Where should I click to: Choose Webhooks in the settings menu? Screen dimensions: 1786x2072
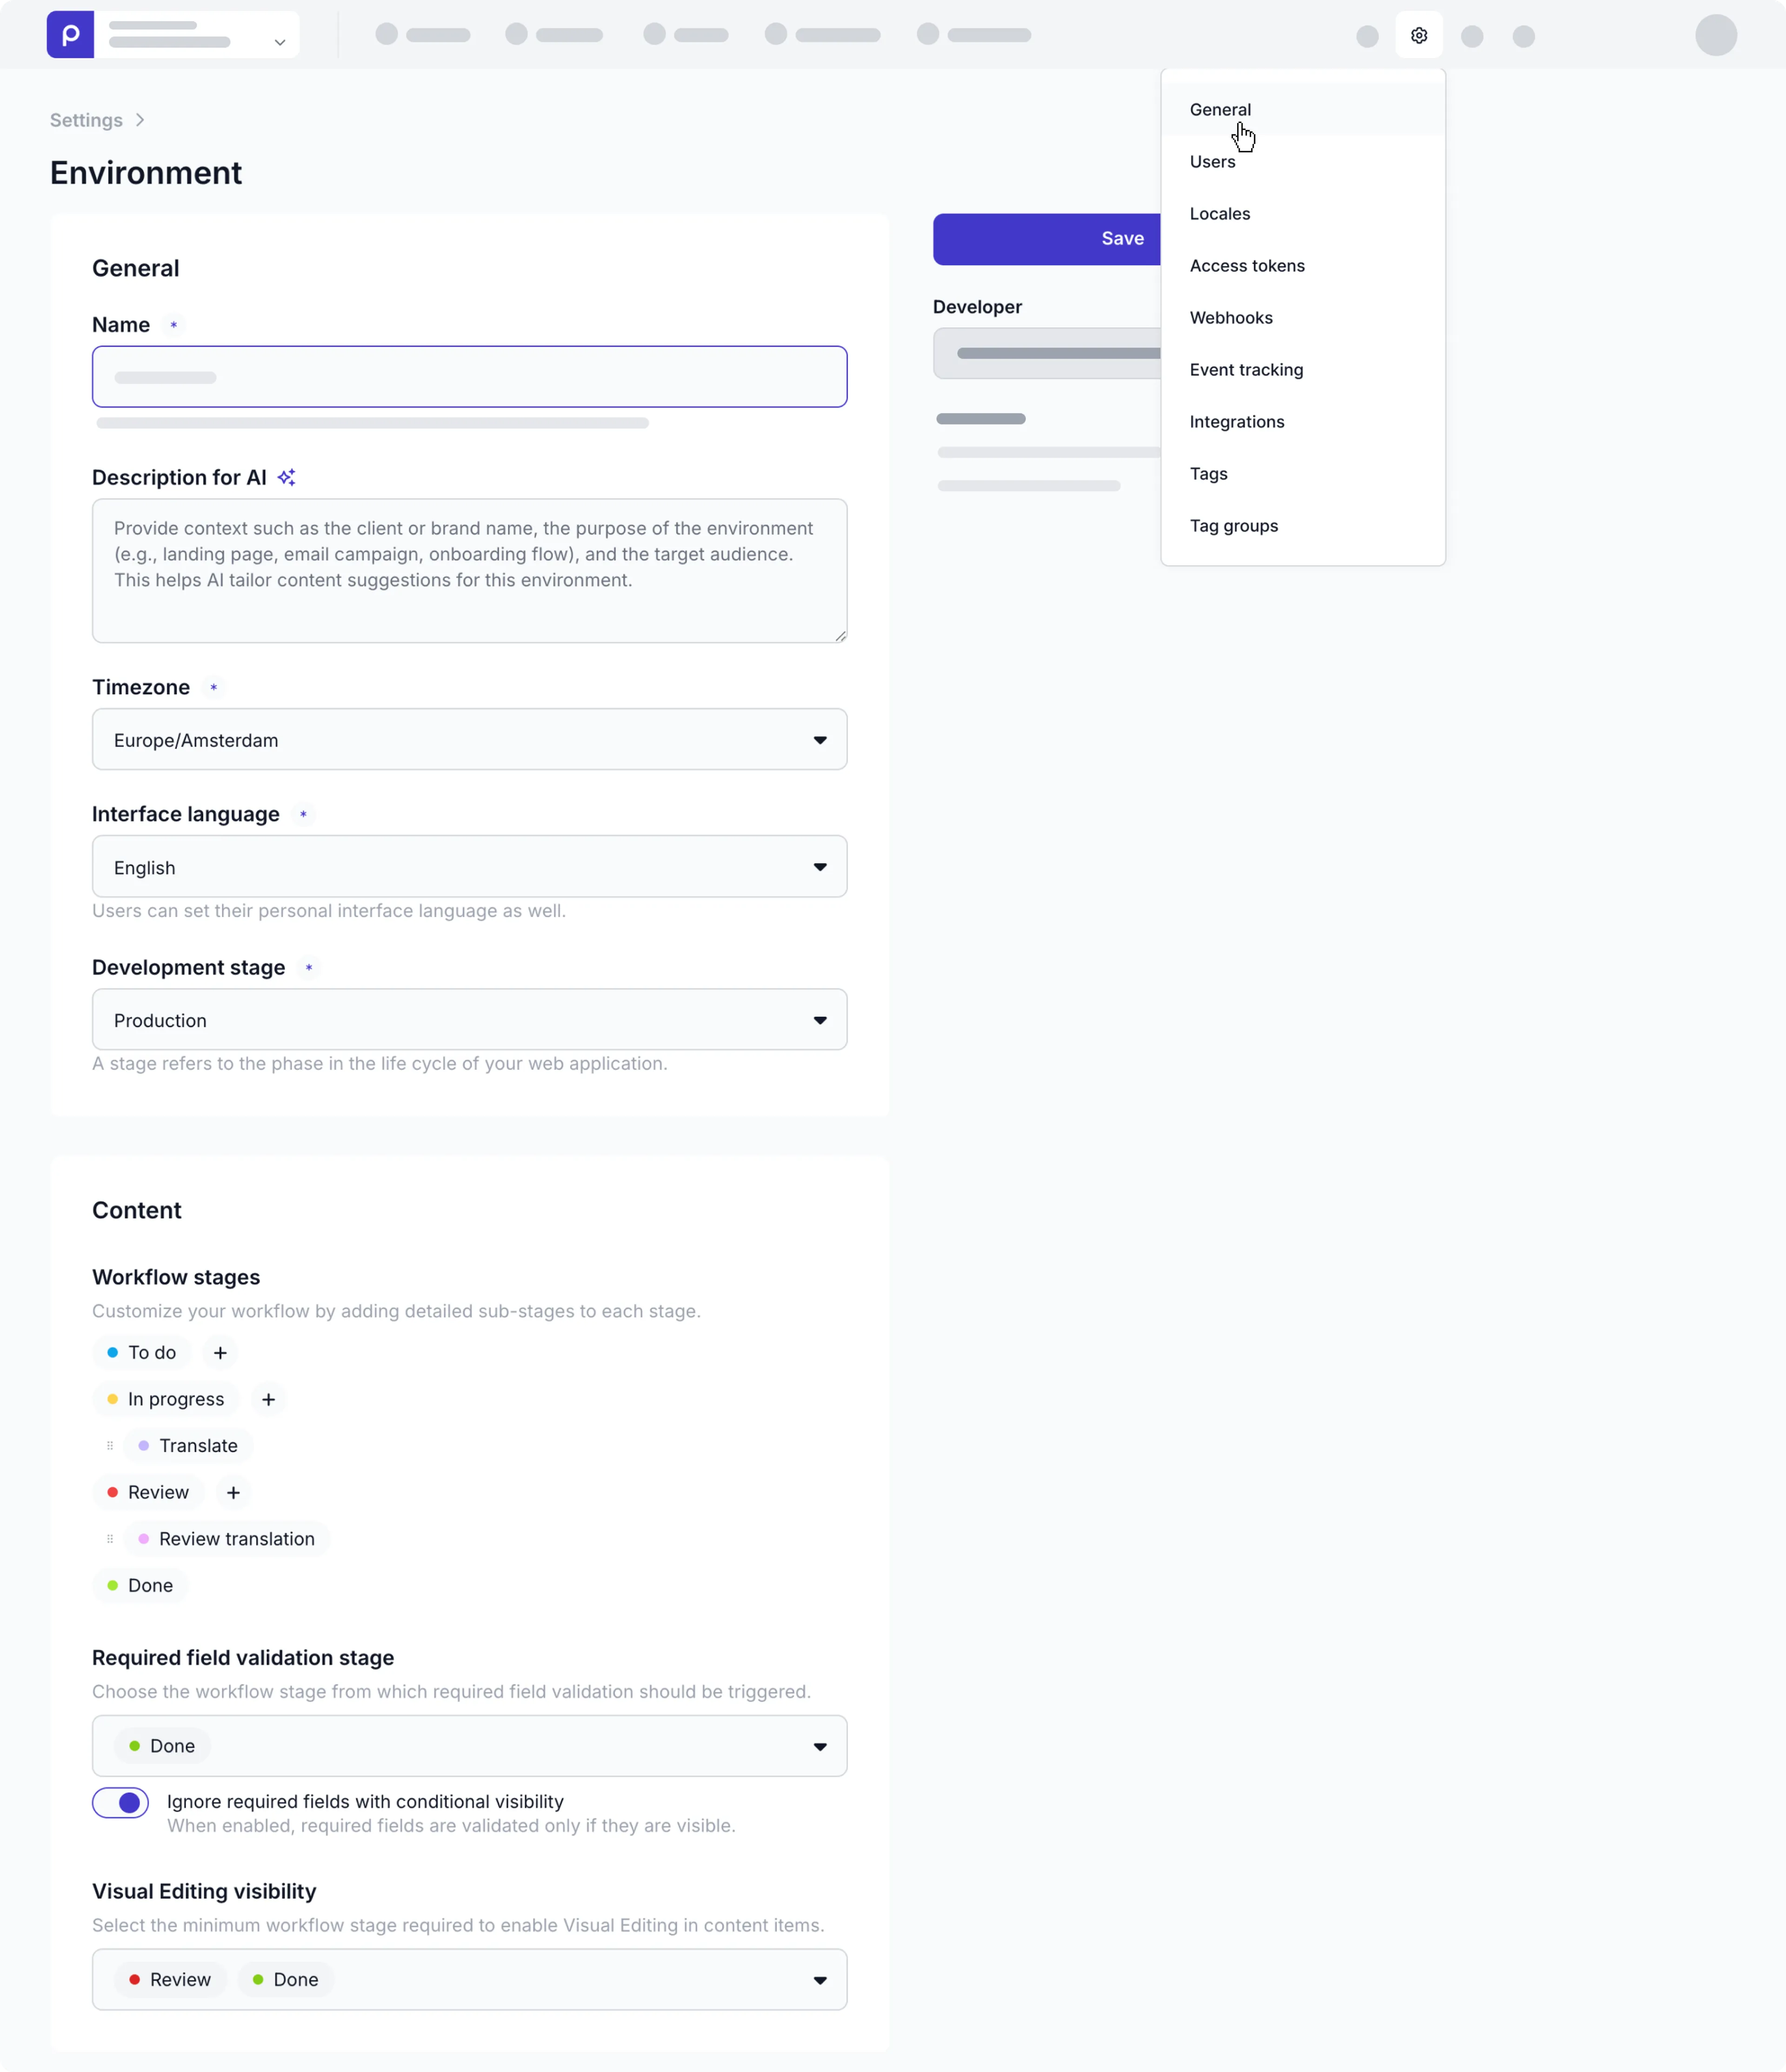click(x=1231, y=318)
